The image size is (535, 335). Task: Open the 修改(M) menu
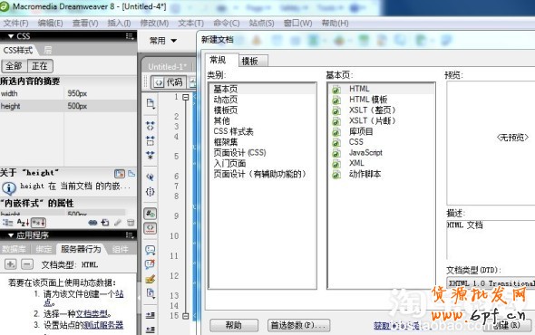click(x=154, y=24)
